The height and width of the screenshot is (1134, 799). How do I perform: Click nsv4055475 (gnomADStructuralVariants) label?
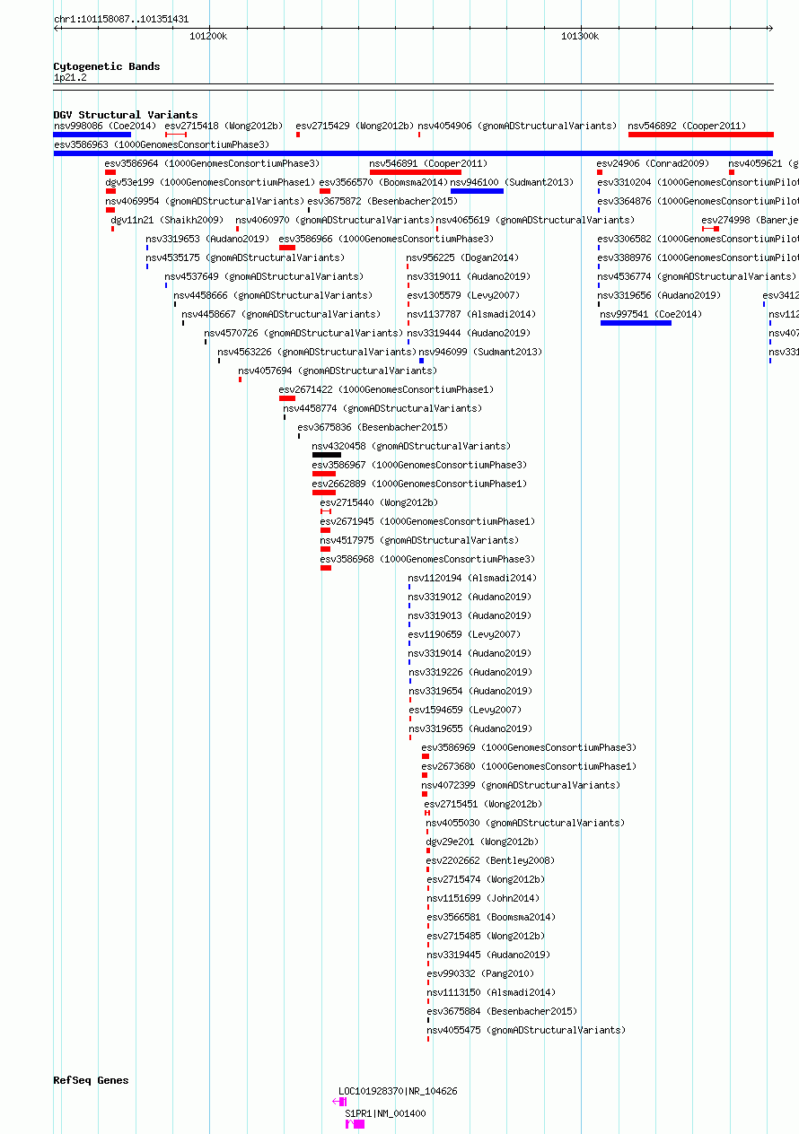coord(526,1031)
